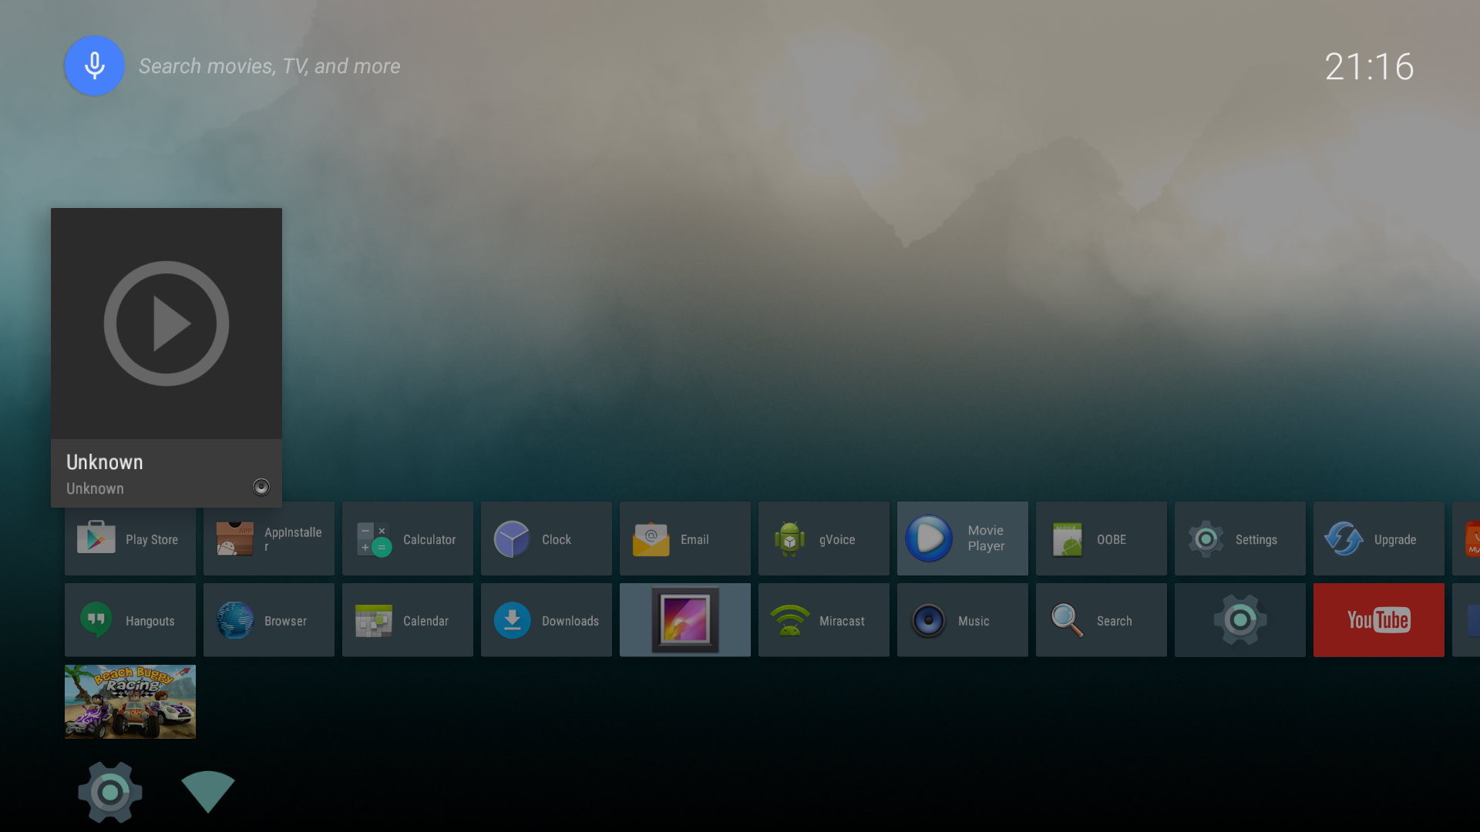Tap the blue voice search microphone
The width and height of the screenshot is (1480, 832).
(x=94, y=65)
